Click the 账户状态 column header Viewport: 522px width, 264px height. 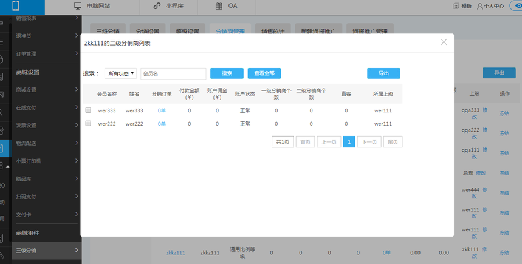[245, 93]
